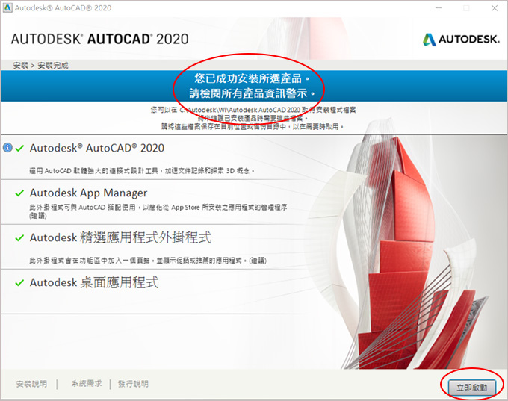The width and height of the screenshot is (508, 401).
Task: Click the checkmark beside Autodesk 桌面應用程式
Action: point(19,283)
